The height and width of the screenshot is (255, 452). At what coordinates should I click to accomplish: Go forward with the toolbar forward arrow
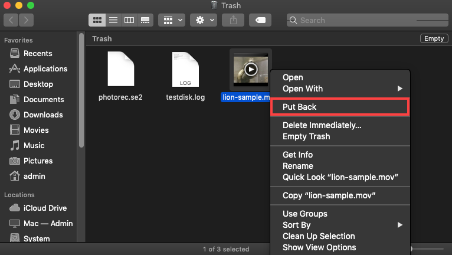(x=26, y=20)
